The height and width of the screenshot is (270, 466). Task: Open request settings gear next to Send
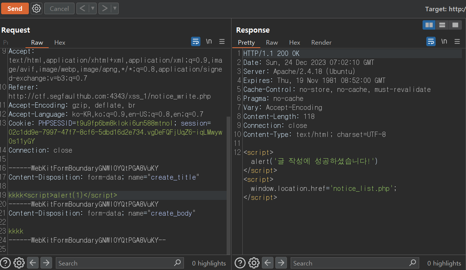coord(36,9)
